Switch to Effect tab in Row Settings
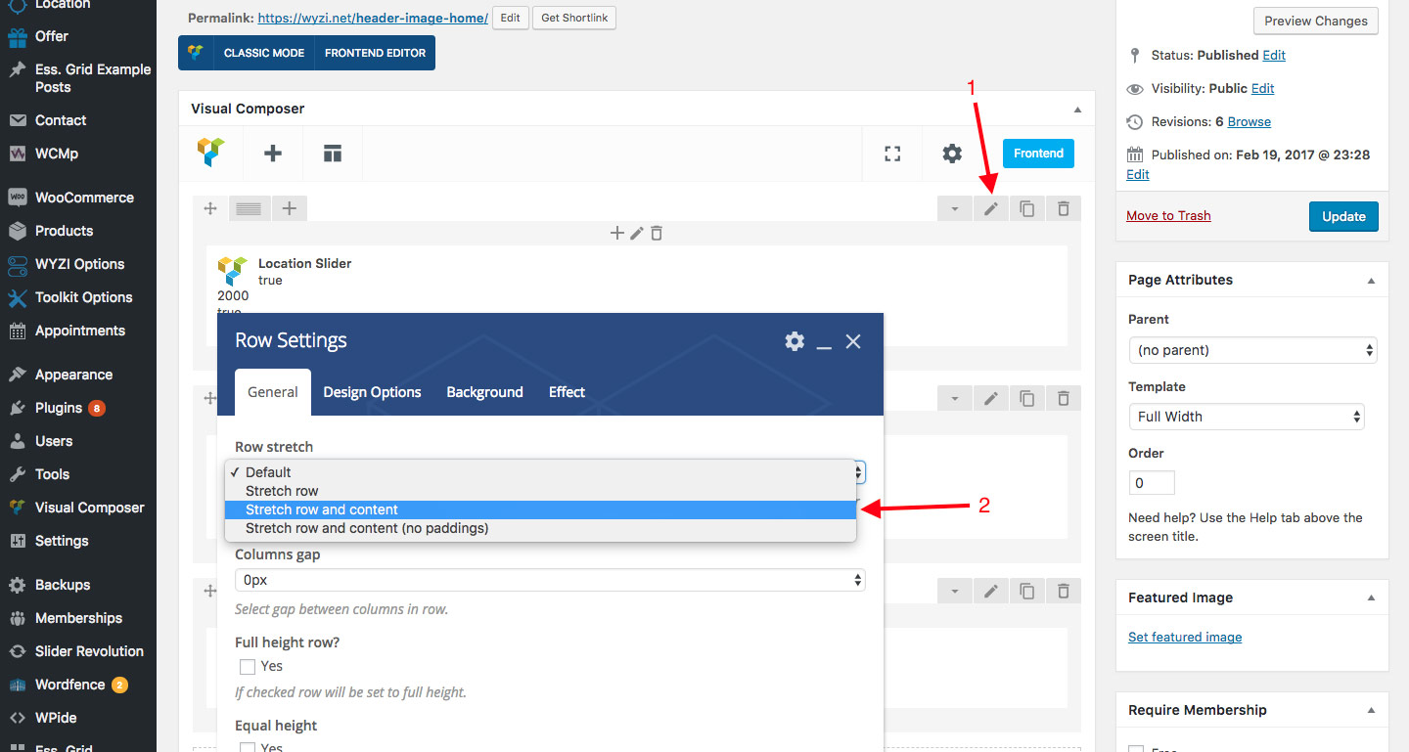Image resolution: width=1409 pixels, height=752 pixels. coord(567,392)
